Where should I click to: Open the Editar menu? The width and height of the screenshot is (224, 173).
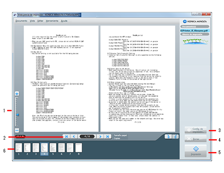coord(40,21)
